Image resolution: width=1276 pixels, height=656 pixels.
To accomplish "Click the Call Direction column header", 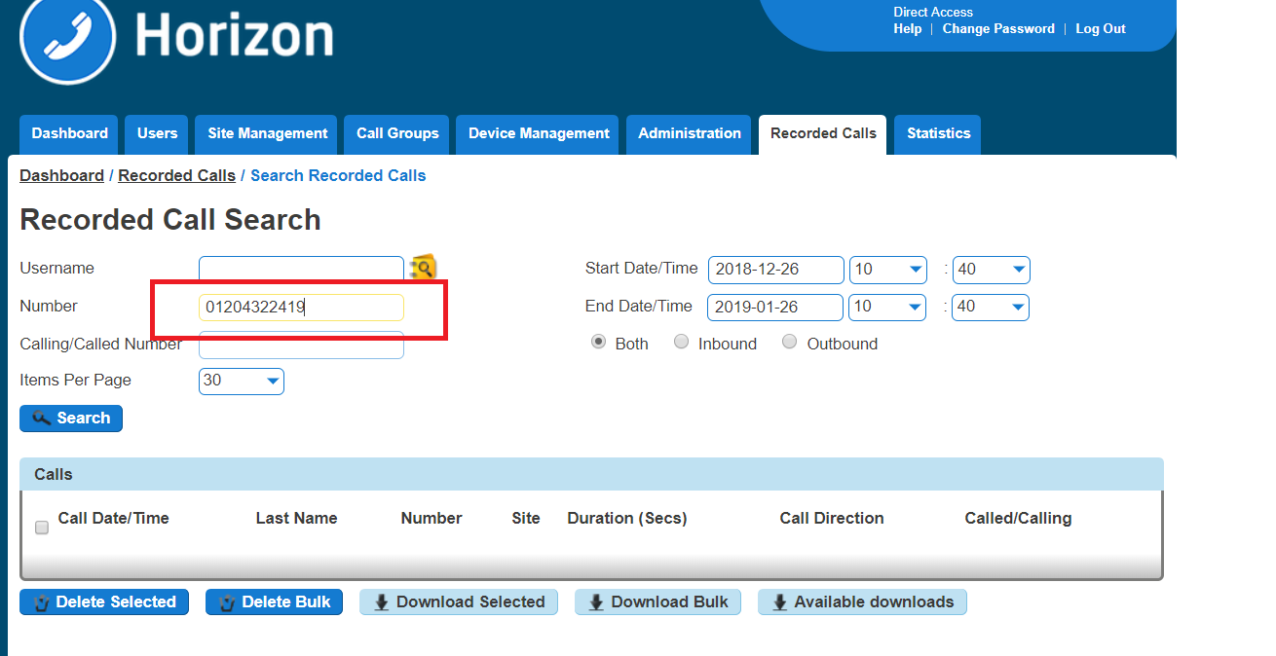I will [832, 519].
